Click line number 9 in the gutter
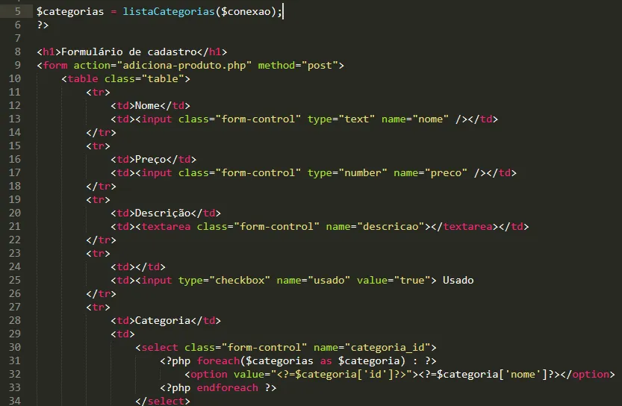Screen dimensions: 622x406 tap(18, 65)
